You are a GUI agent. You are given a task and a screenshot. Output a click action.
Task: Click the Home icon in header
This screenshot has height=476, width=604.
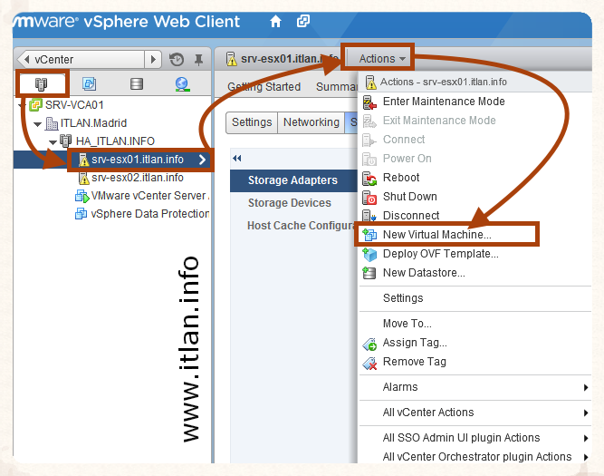click(x=275, y=21)
